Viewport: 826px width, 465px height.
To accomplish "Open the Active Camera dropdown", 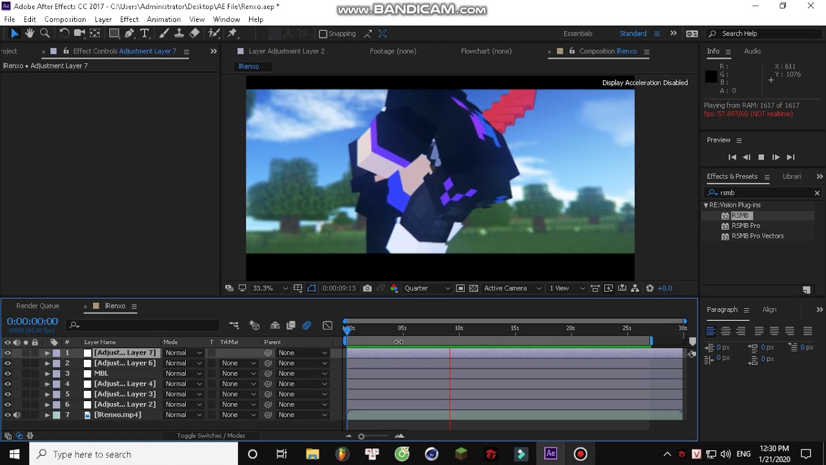I will click(512, 289).
